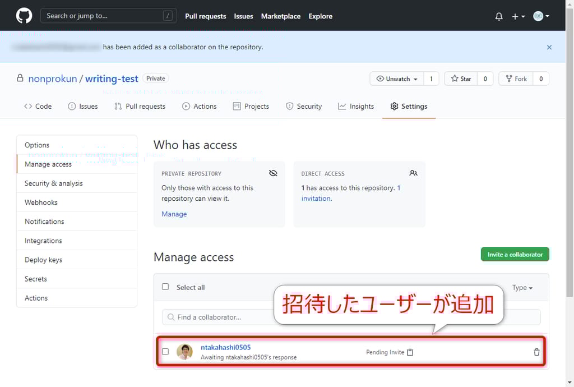Select Webhooks in settings sidebar
Image resolution: width=574 pixels, height=387 pixels.
tap(77, 202)
